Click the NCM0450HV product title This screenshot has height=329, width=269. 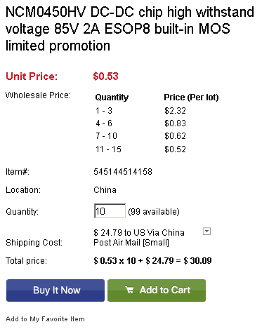click(130, 29)
